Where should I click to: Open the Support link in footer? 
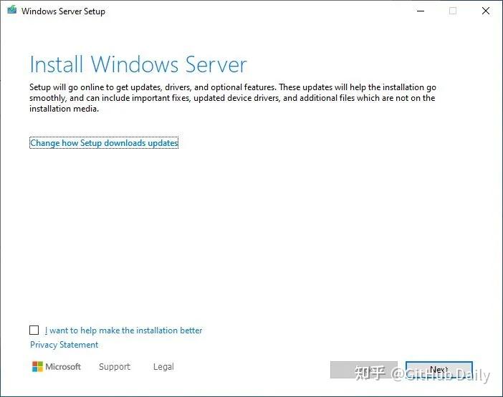[x=115, y=367]
